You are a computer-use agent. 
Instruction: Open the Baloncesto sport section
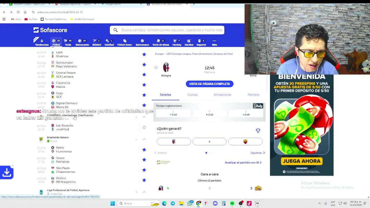[x=82, y=42]
